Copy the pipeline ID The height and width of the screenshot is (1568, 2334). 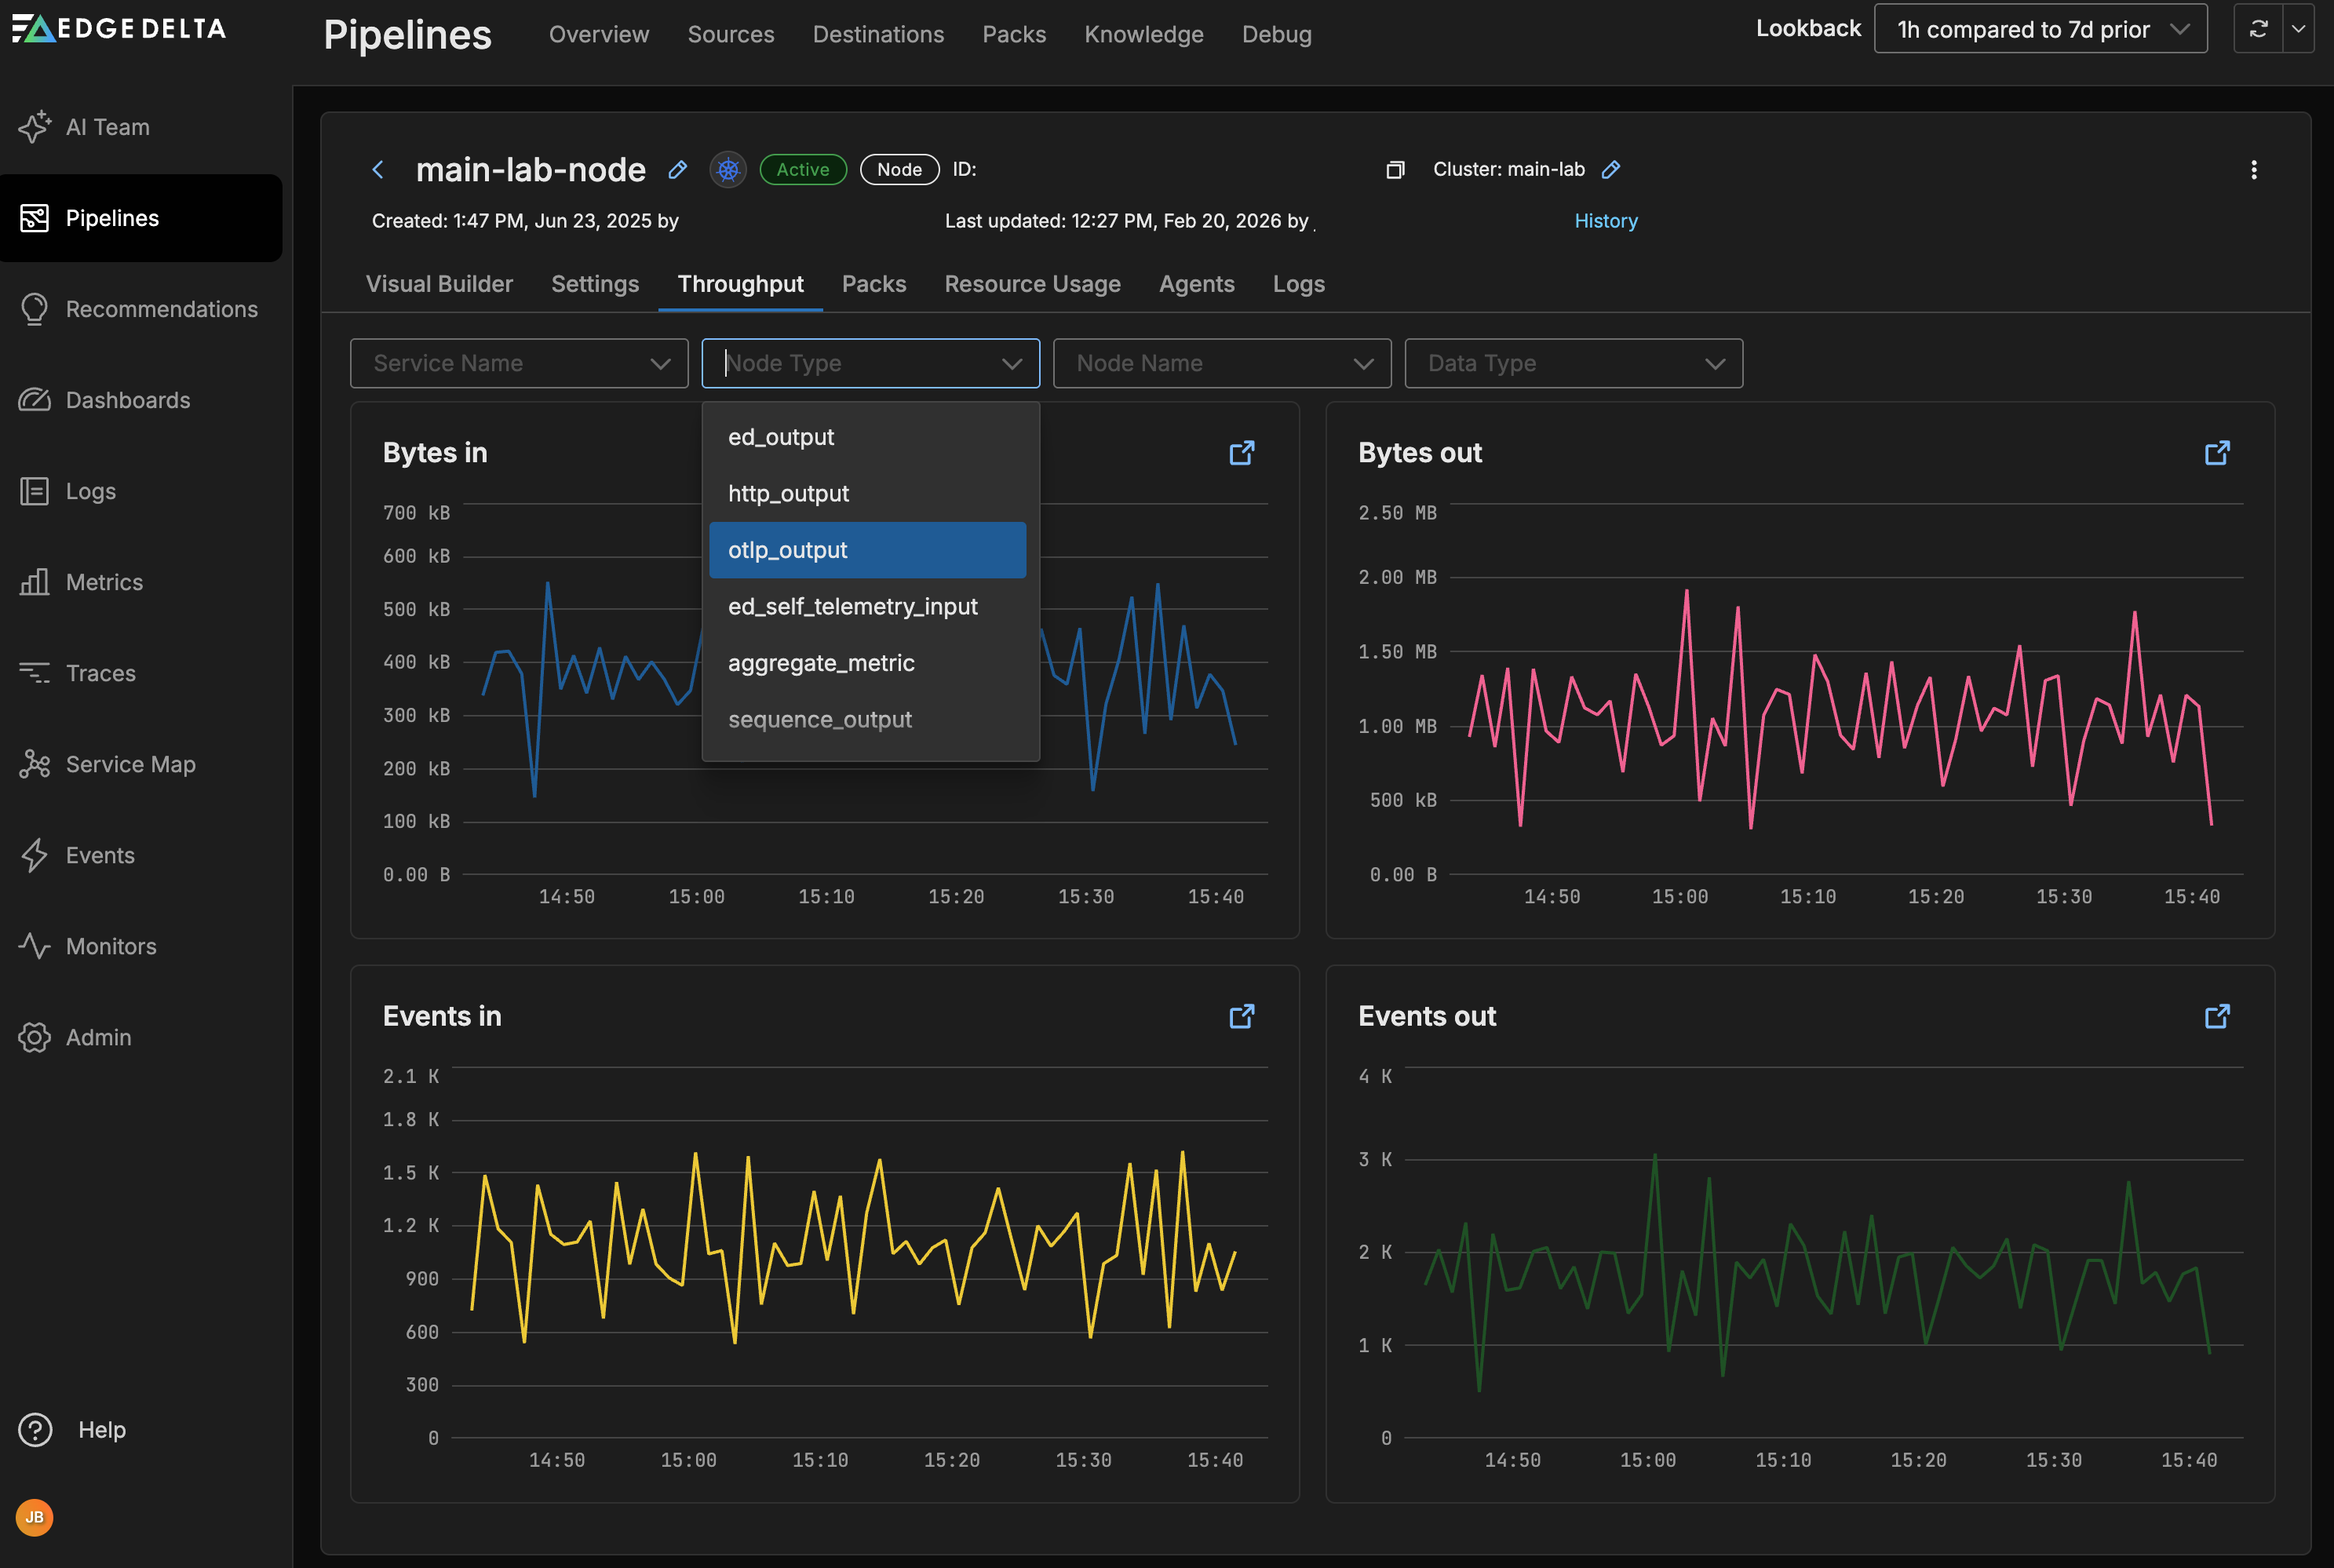(x=1395, y=170)
